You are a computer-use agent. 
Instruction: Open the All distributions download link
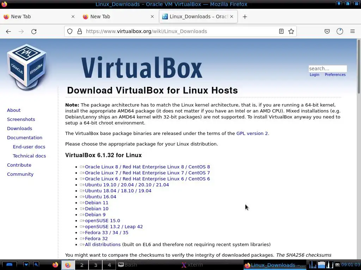[x=103, y=245]
